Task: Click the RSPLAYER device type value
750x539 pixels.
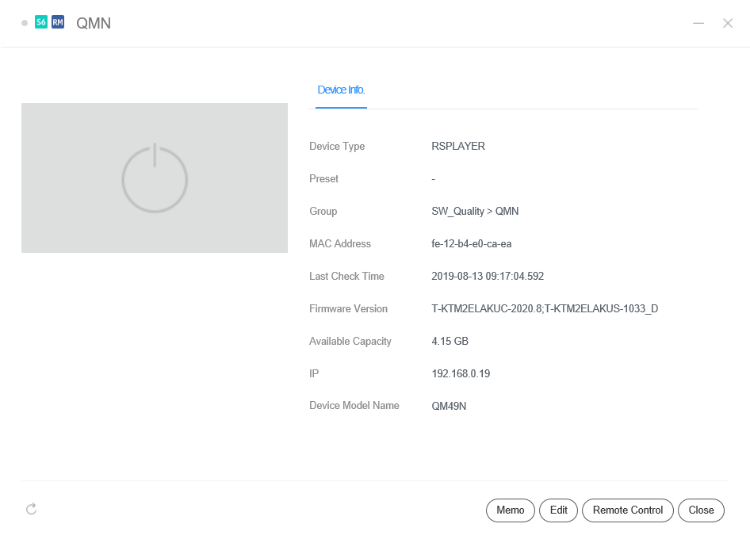Action: (458, 147)
